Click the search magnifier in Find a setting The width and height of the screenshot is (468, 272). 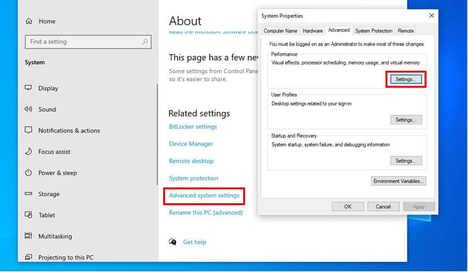pyautogui.click(x=145, y=42)
